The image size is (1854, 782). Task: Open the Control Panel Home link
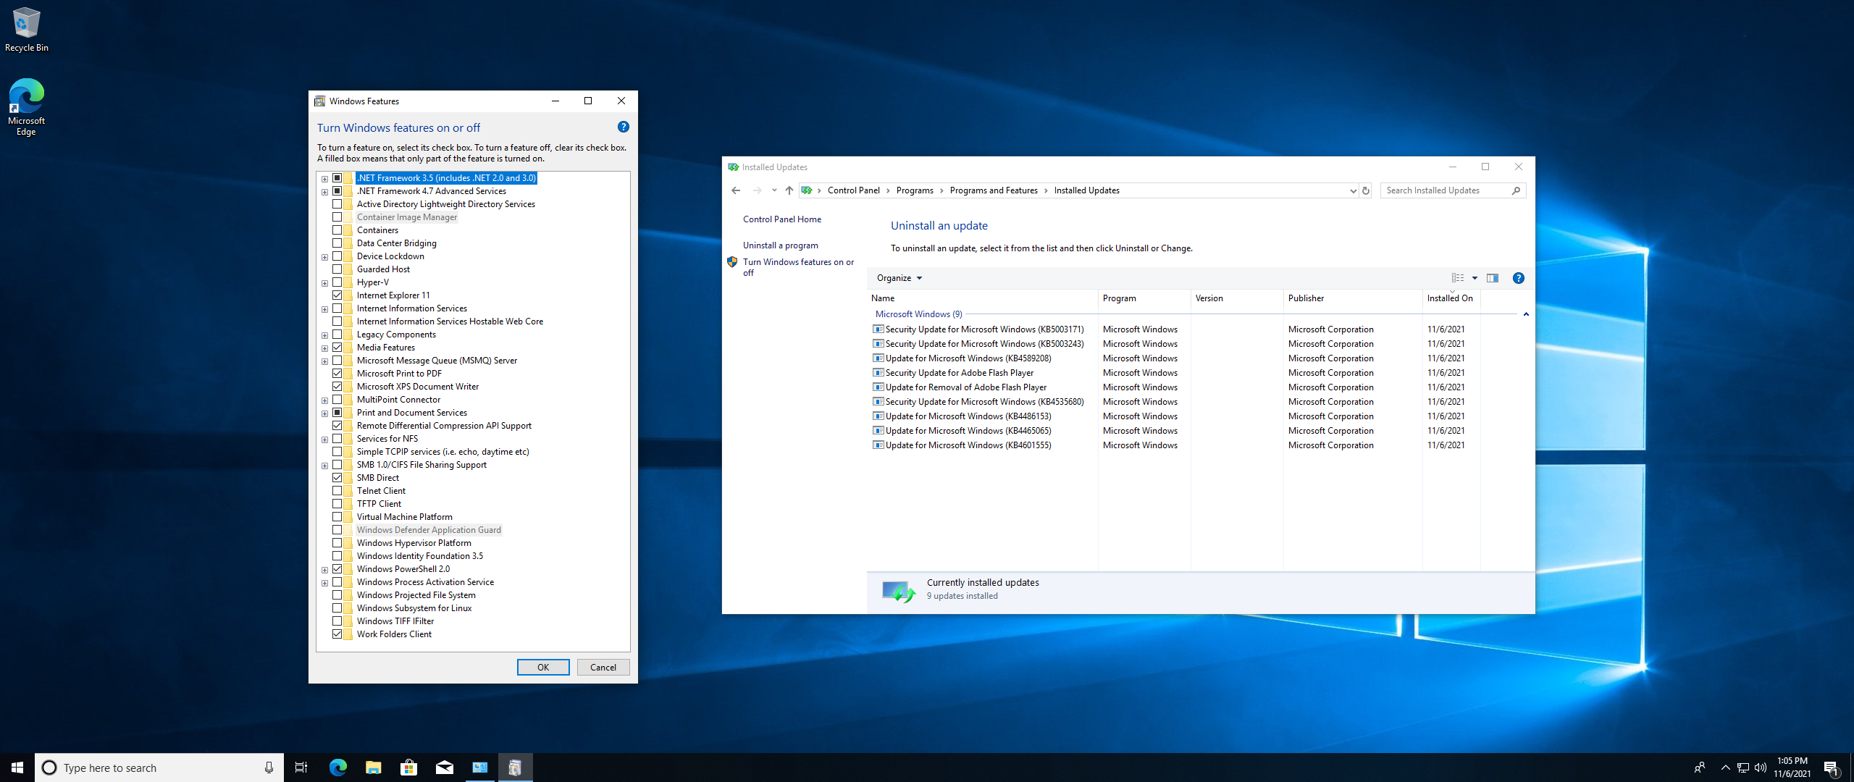pyautogui.click(x=782, y=219)
